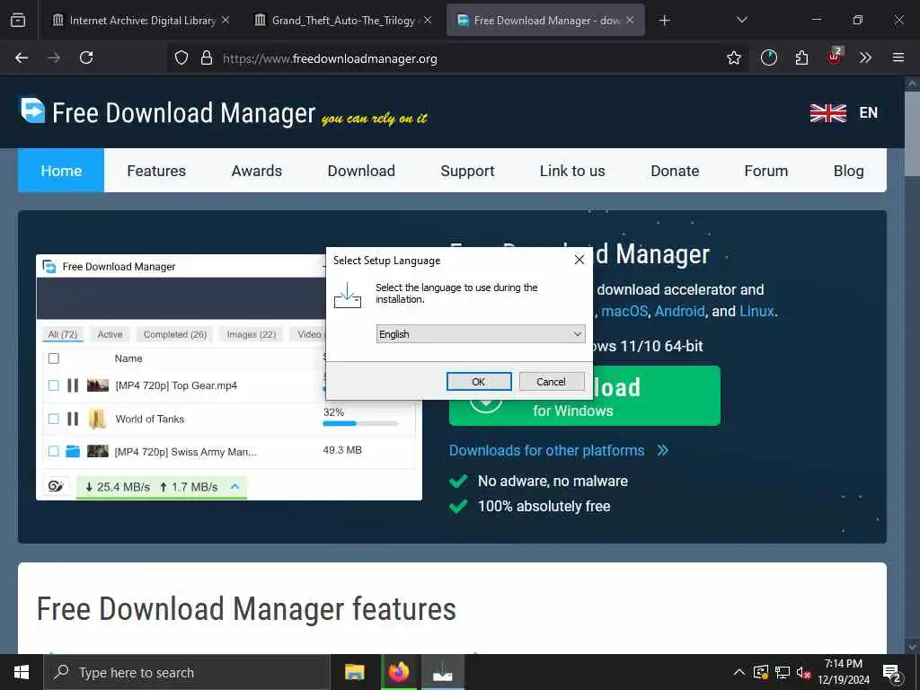Click the snail speed-mode icon in app preview
The height and width of the screenshot is (690, 920).
click(56, 486)
